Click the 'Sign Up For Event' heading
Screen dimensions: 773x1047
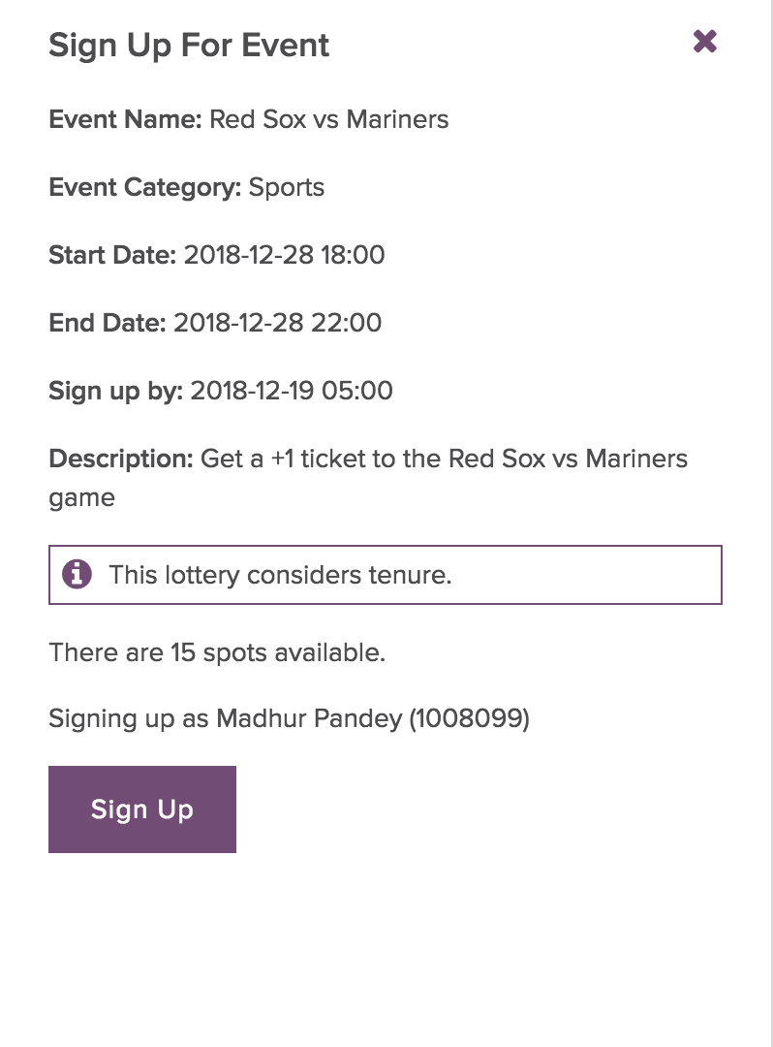click(x=189, y=46)
